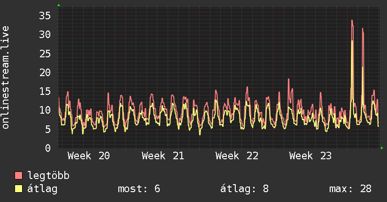
Task: Click the legtöbb legend label
Action: point(48,175)
